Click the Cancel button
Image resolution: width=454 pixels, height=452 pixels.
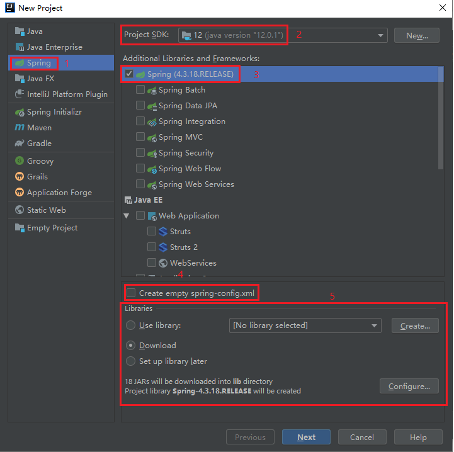pos(362,437)
